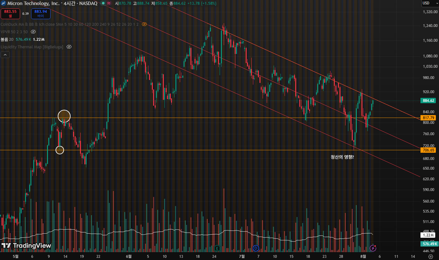This screenshot has width=439, height=260.
Task: Click the 817.79 horizontal line price label
Action: tap(429, 118)
